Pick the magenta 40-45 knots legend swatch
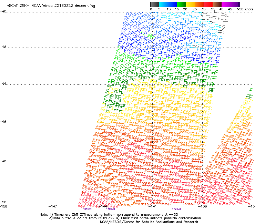Viewport: 255px width, 224px height. point(226,4)
